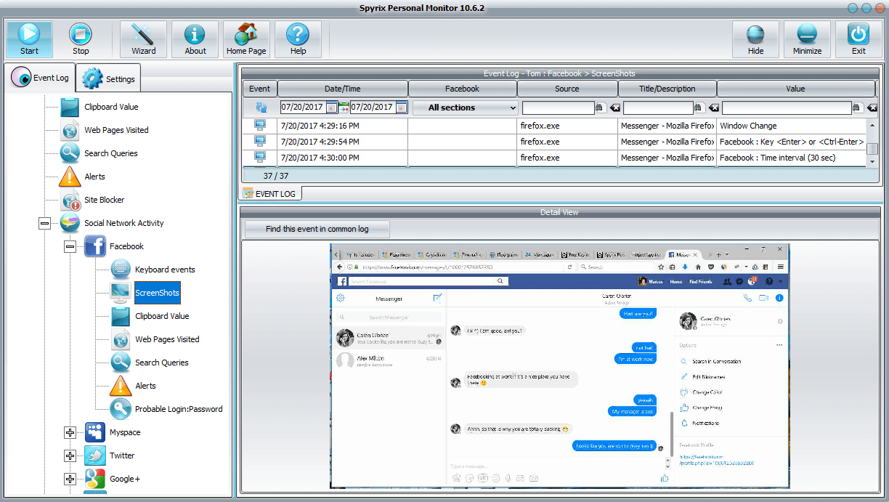Clear the Source filter

click(614, 108)
